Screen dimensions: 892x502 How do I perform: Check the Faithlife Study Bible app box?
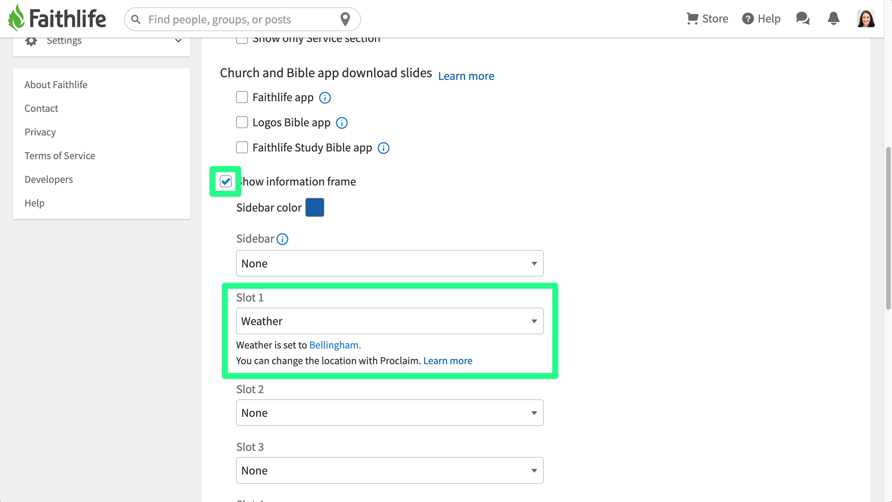[x=242, y=148]
